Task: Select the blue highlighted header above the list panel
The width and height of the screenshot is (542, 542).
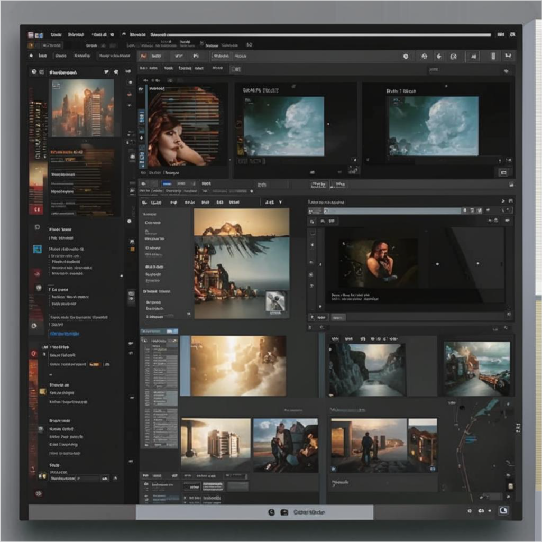Action: [x=159, y=331]
